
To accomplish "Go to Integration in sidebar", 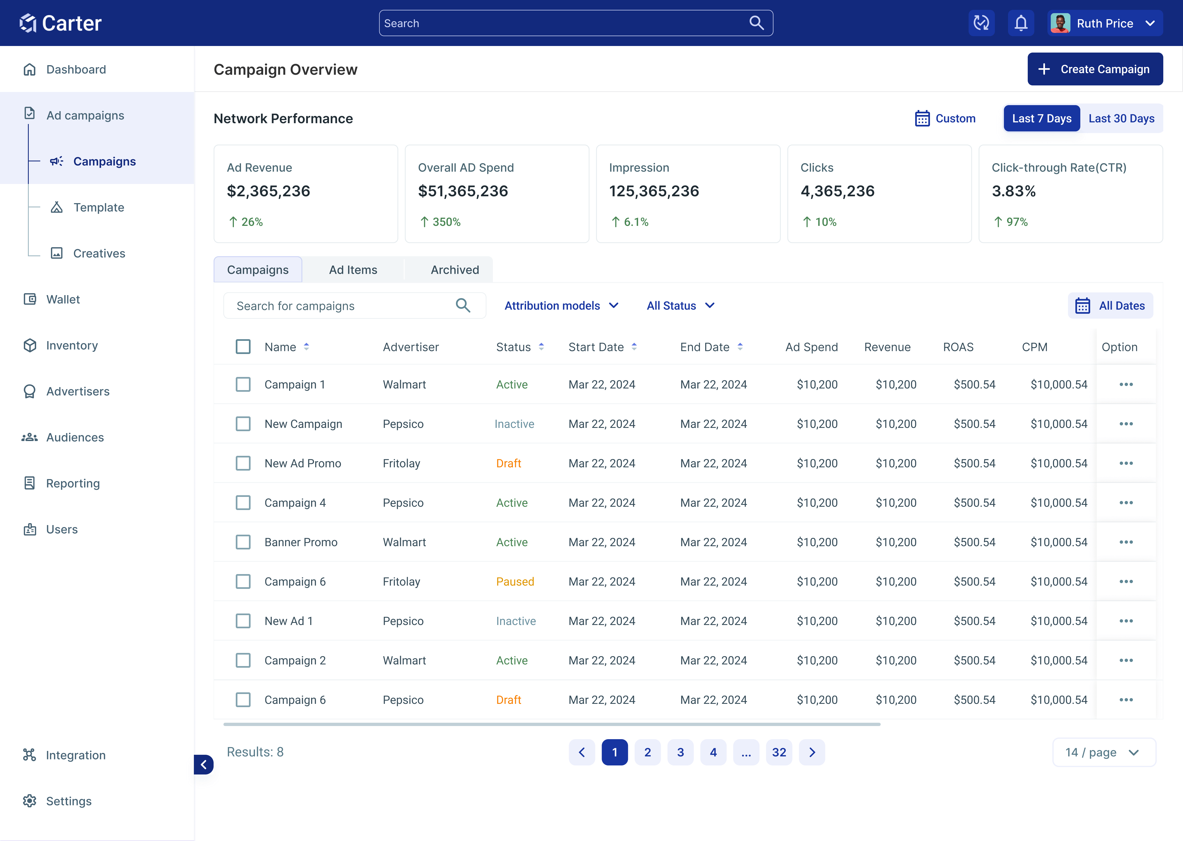I will [76, 755].
